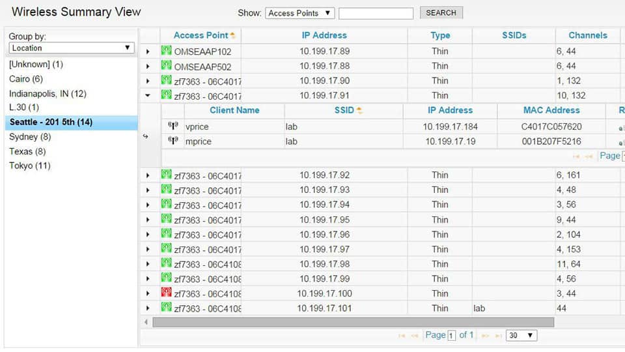
Task: Click the search text field
Action: coord(376,13)
